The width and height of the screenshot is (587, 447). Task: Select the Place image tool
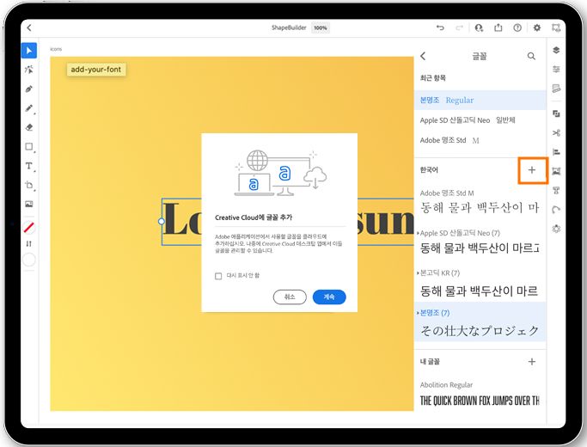click(x=29, y=204)
